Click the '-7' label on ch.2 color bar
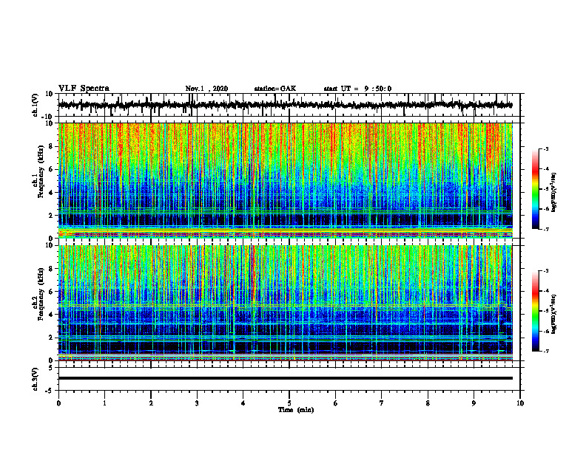The image size is (586, 452). [x=545, y=351]
